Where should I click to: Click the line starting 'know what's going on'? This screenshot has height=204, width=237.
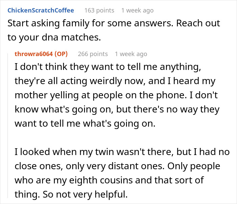point(116,110)
